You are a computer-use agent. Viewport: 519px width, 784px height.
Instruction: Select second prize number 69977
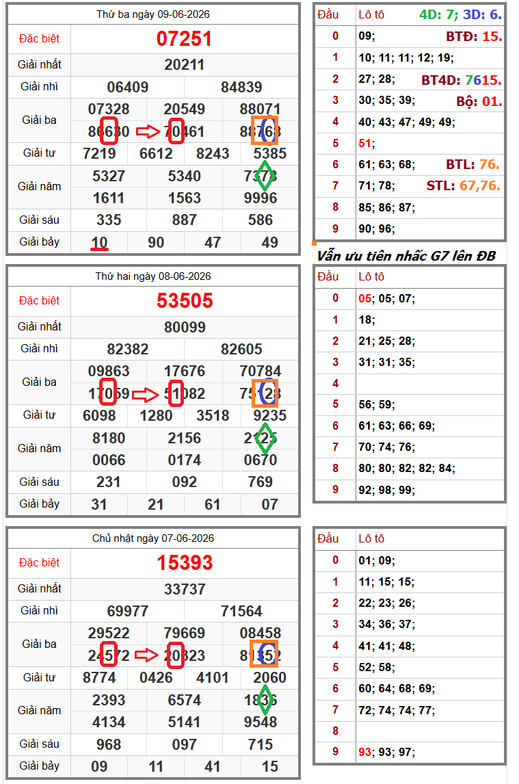127,611
